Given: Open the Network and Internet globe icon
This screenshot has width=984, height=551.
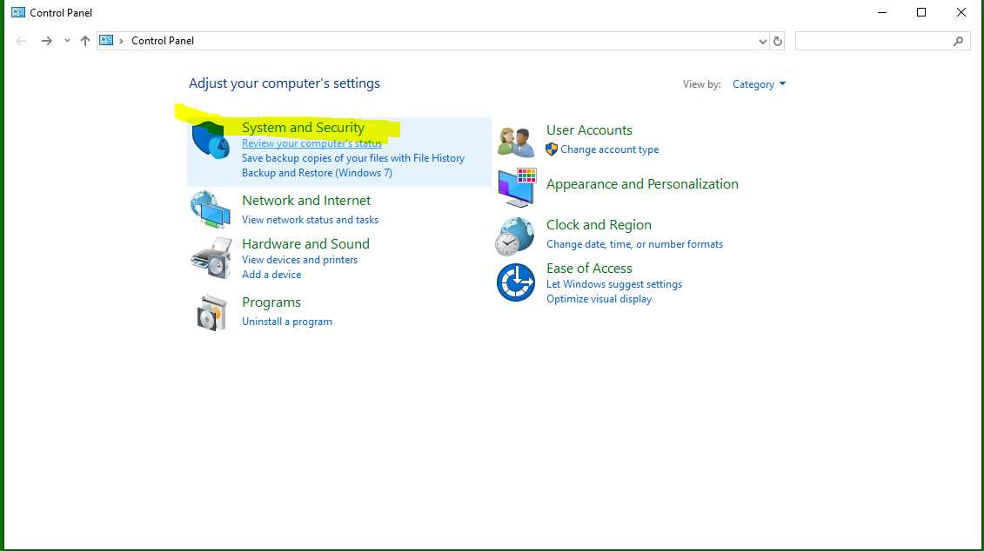Looking at the screenshot, I should pos(211,209).
